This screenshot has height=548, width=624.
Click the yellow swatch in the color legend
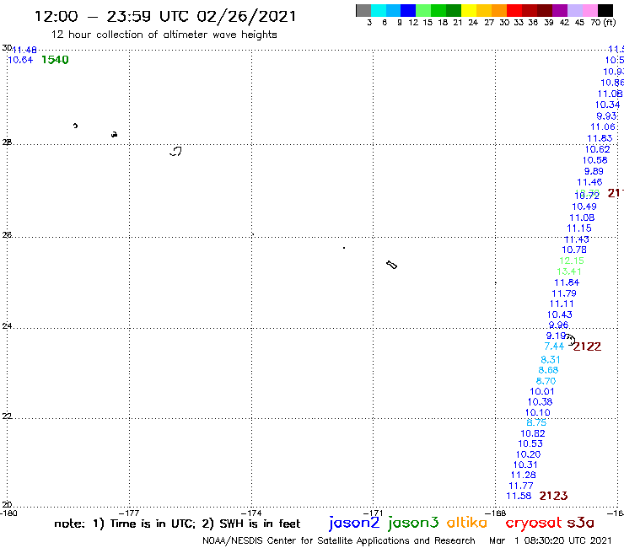coord(469,10)
